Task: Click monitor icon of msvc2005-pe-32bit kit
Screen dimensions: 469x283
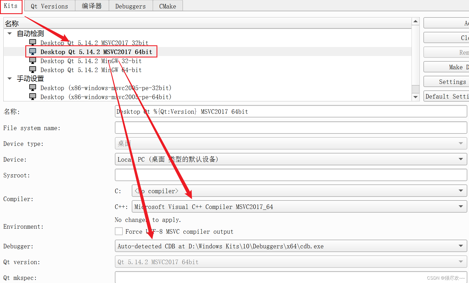Action: coord(33,88)
